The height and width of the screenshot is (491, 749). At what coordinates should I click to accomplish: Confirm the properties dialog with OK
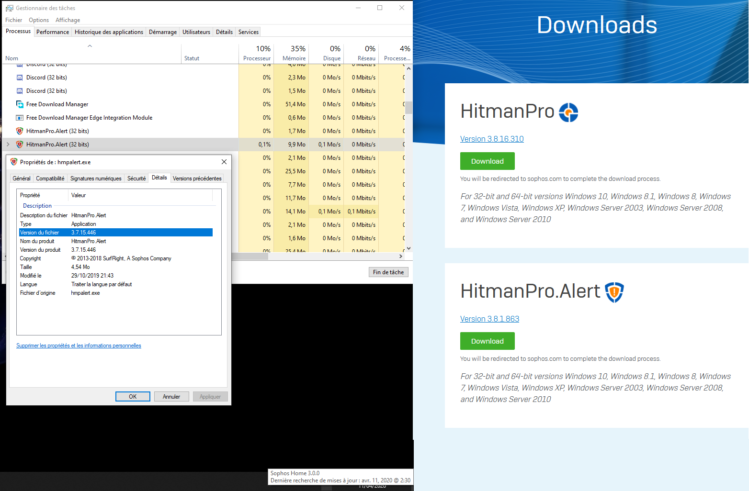[133, 397]
